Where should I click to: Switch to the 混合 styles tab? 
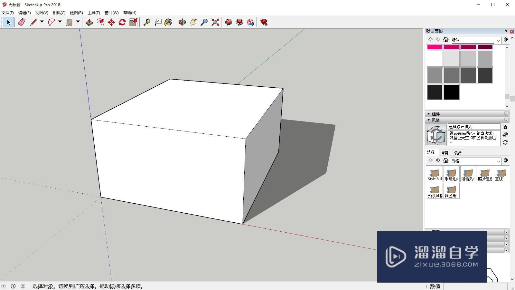(x=458, y=153)
